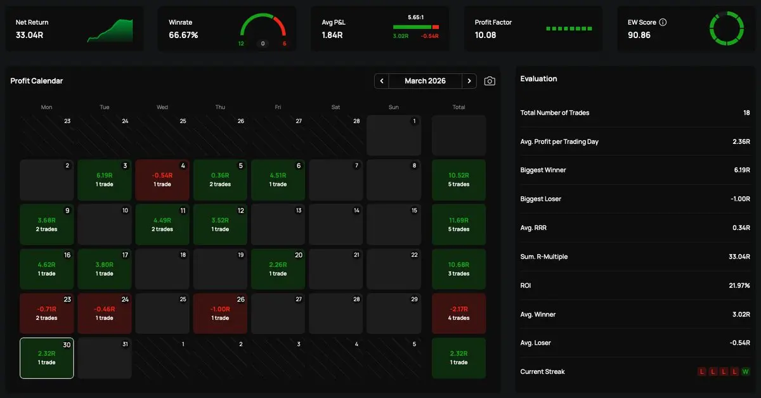
Task: Open March 4 day with -0.54R
Action: [x=162, y=180]
